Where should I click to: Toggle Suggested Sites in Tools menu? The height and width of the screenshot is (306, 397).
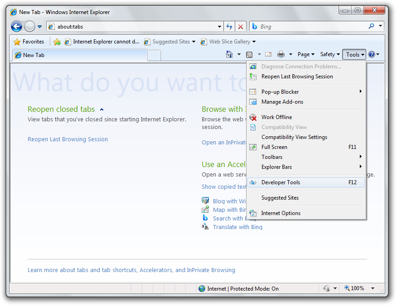coord(306,198)
